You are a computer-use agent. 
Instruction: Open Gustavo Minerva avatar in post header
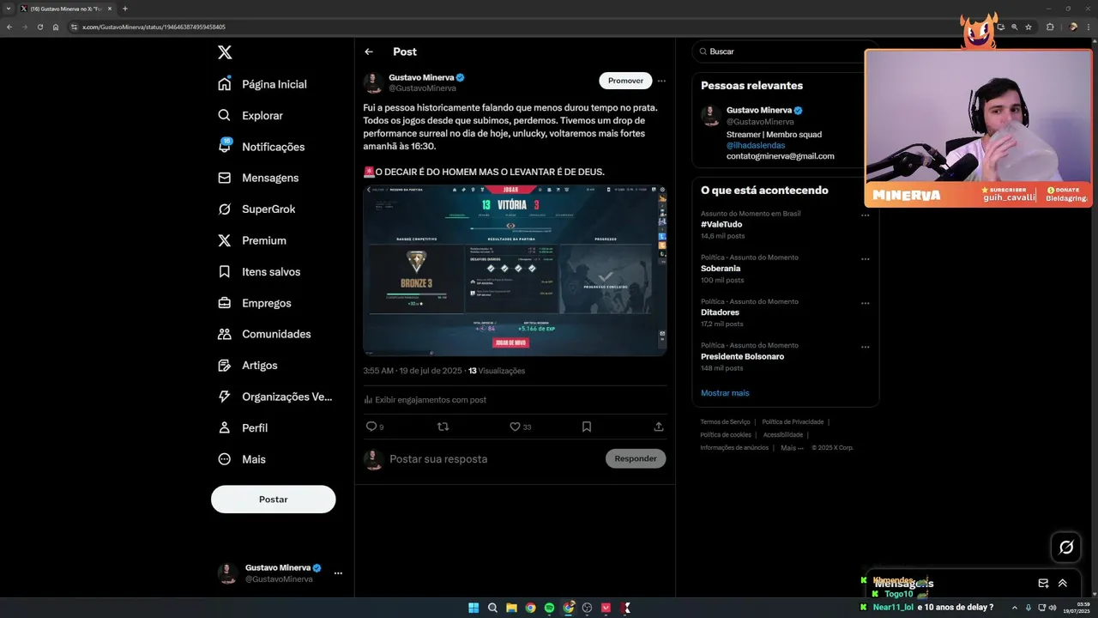coord(373,82)
